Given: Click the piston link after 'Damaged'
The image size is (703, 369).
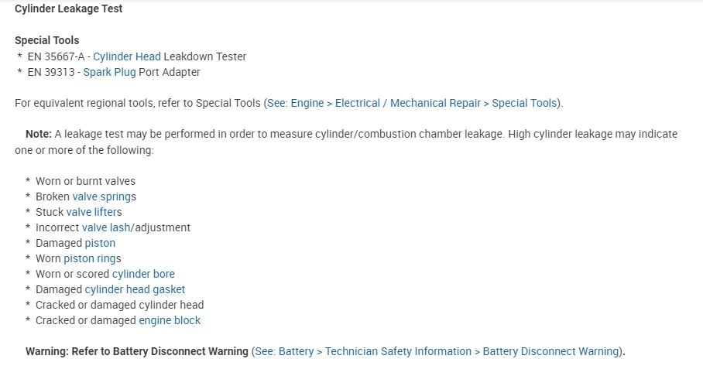Looking at the screenshot, I should [100, 243].
